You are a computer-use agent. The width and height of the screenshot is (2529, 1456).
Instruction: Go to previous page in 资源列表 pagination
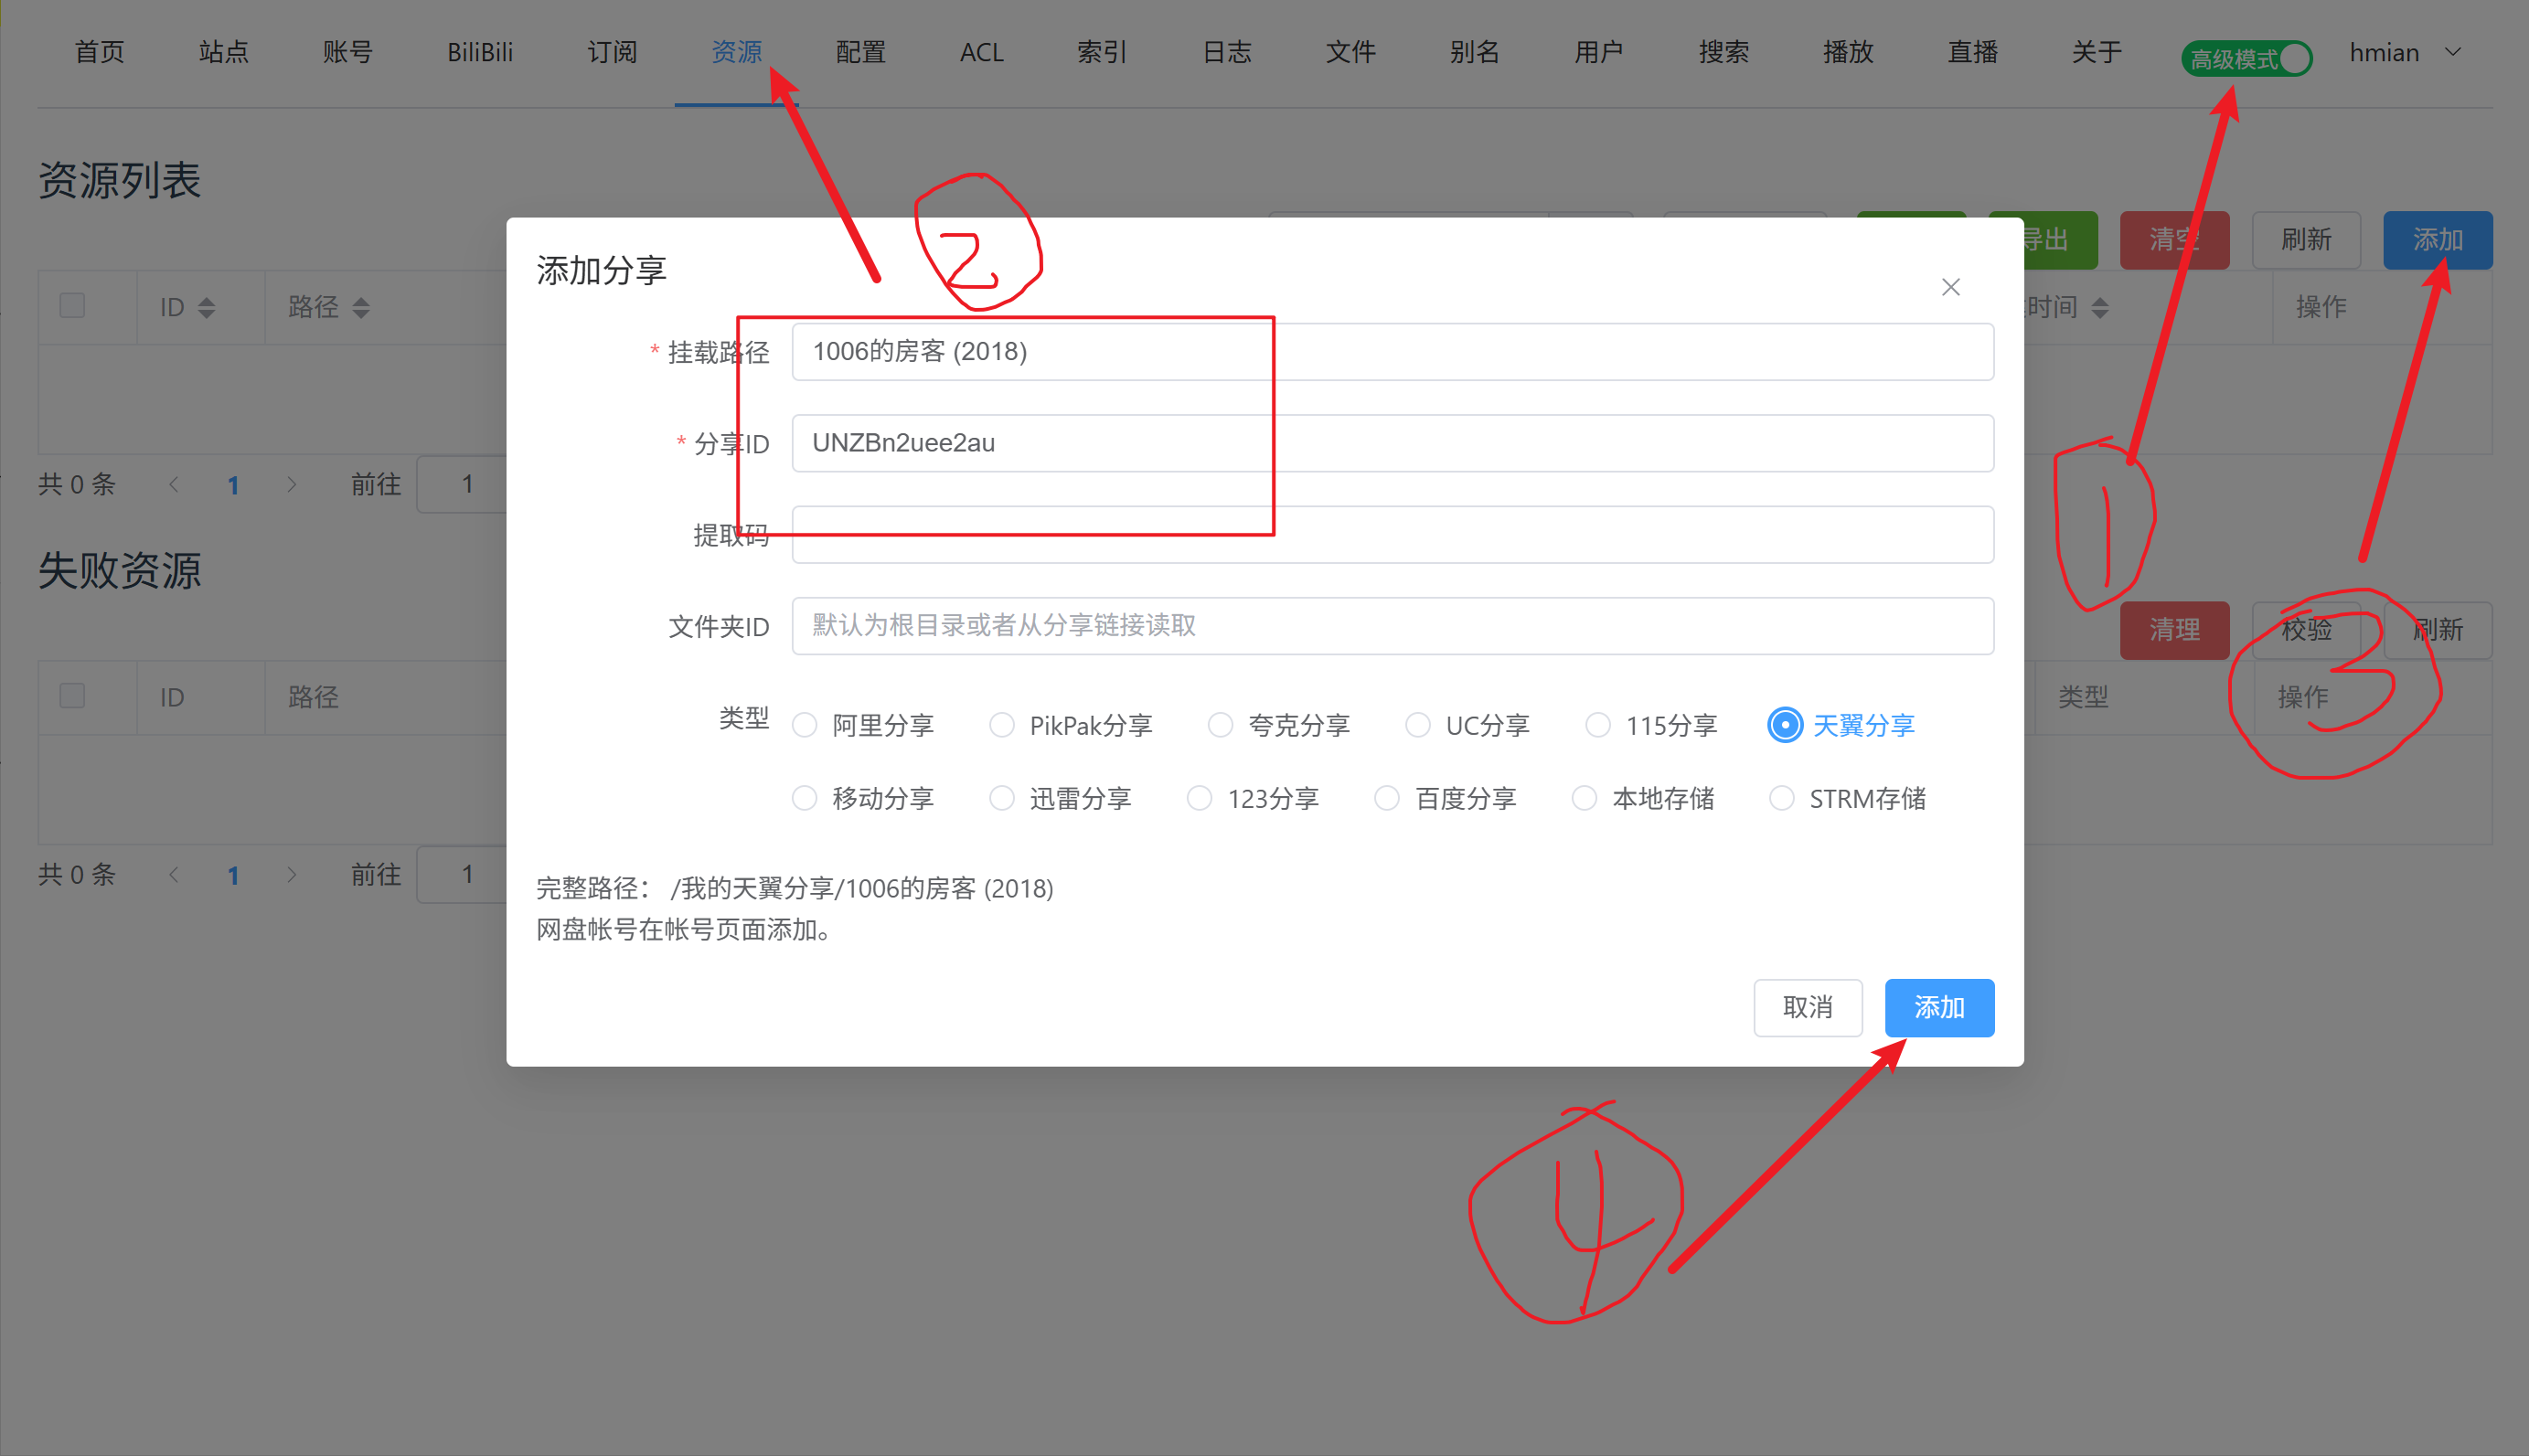174,485
